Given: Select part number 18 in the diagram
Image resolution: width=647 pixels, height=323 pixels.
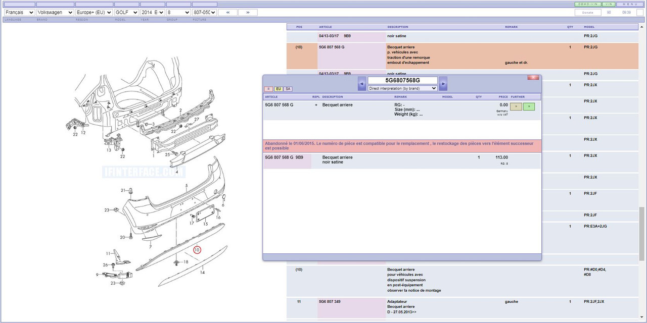Looking at the screenshot, I should 186,262.
